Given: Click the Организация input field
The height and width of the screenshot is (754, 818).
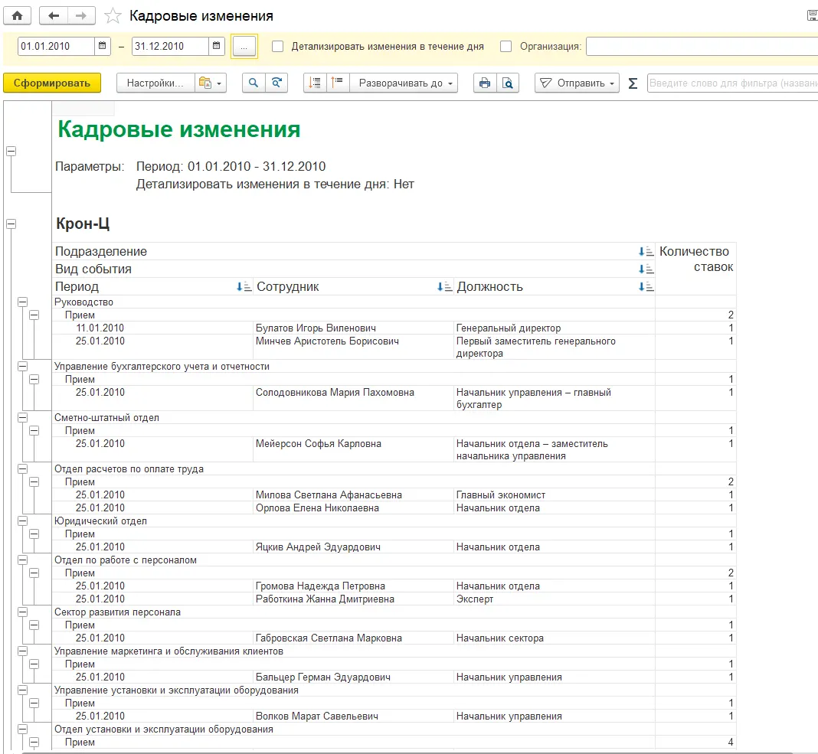Looking at the screenshot, I should pyautogui.click(x=702, y=47).
